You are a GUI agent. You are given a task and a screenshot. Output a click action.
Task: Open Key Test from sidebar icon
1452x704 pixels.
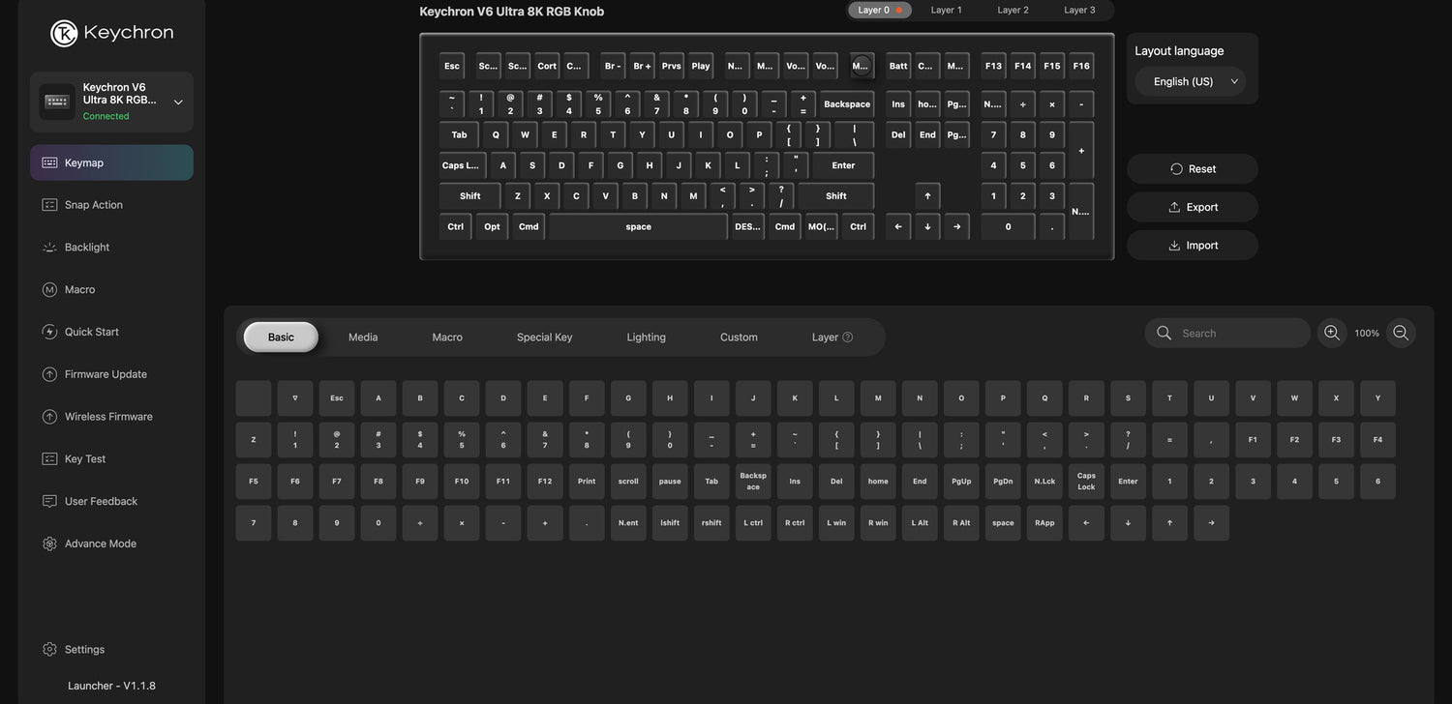(49, 459)
